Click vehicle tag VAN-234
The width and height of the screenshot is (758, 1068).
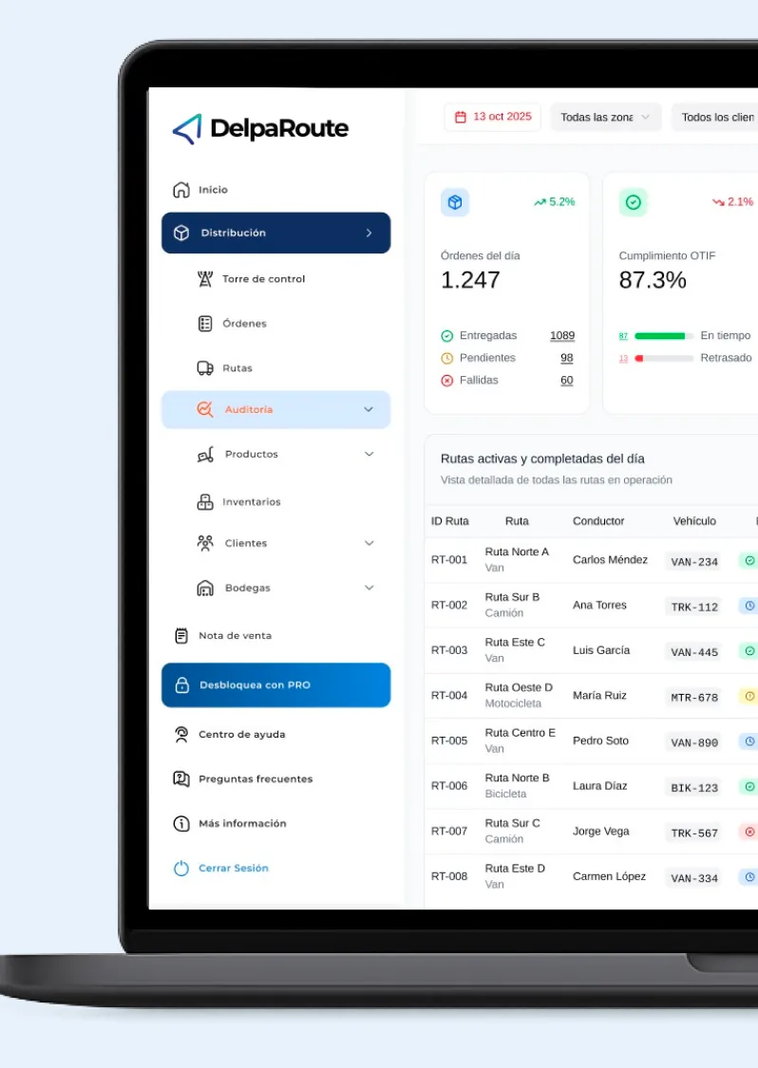pyautogui.click(x=694, y=562)
